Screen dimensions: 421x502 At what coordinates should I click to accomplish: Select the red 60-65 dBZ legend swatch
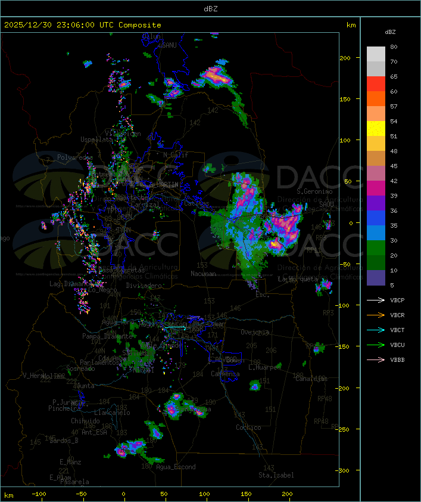click(x=376, y=84)
